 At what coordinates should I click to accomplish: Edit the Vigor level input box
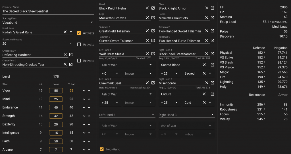(x=56, y=90)
